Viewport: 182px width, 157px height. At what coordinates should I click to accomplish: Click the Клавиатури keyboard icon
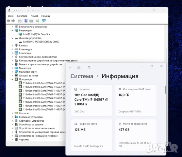click(x=16, y=49)
